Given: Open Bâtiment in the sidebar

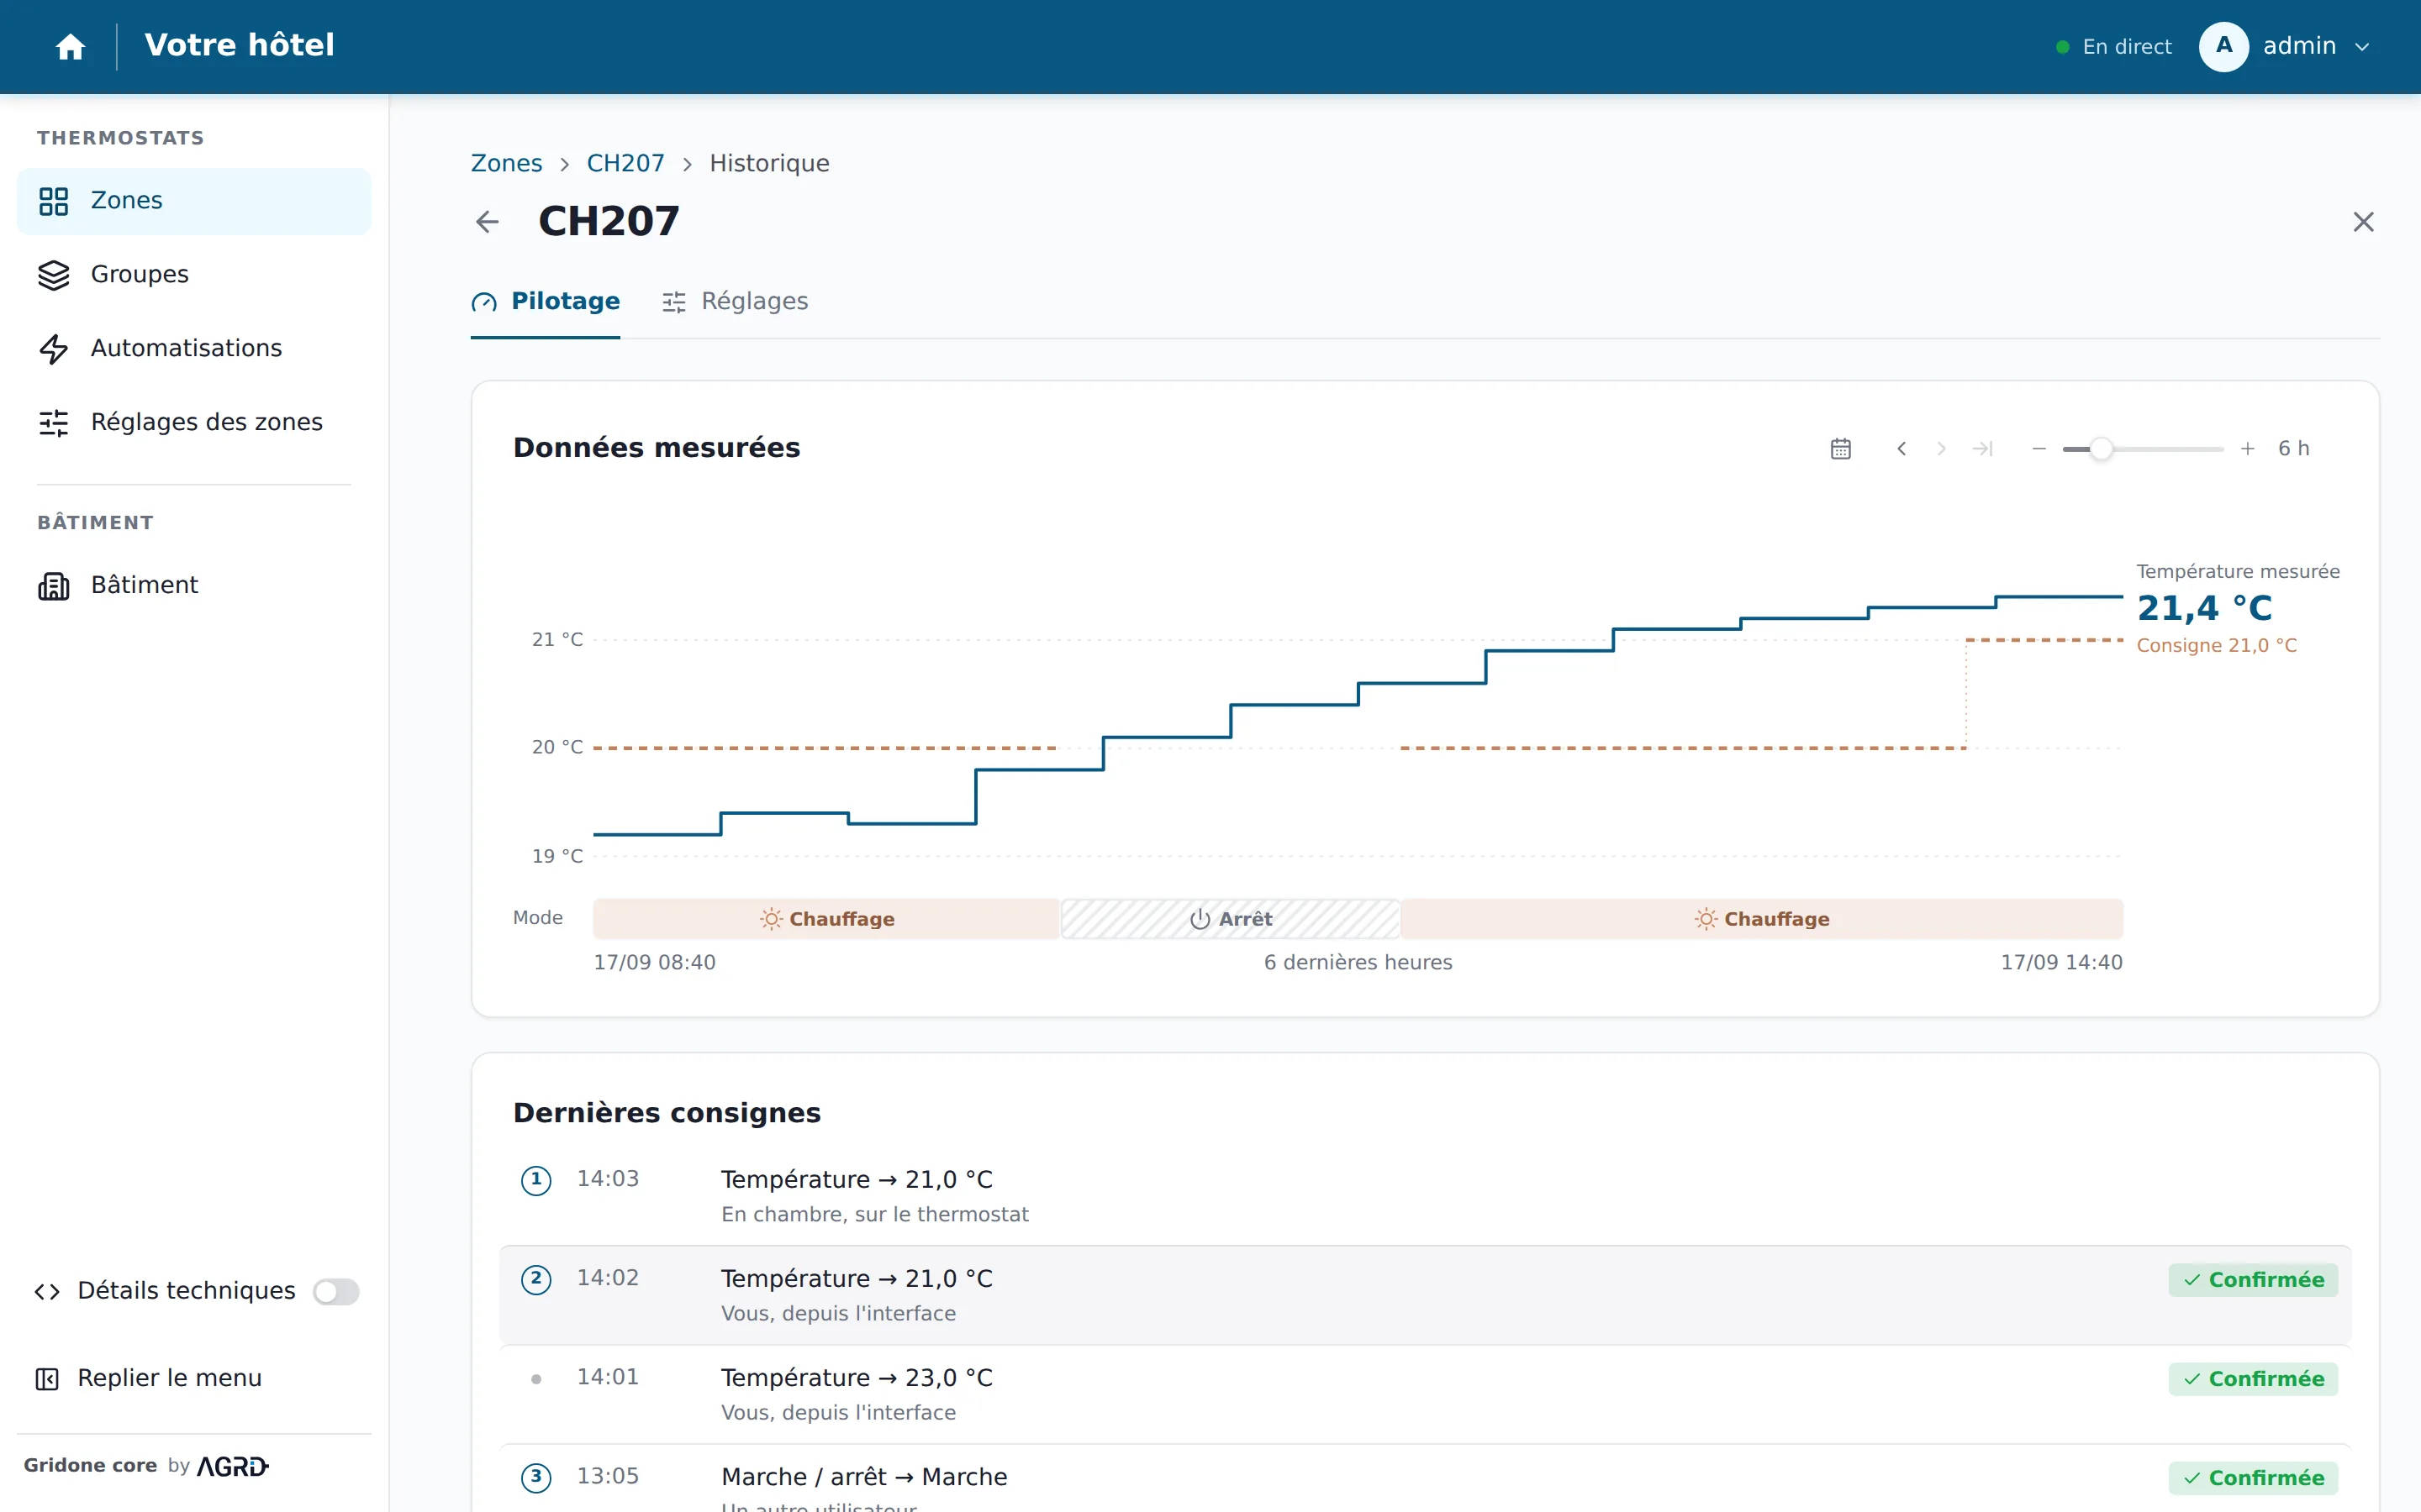Looking at the screenshot, I should click(x=194, y=585).
